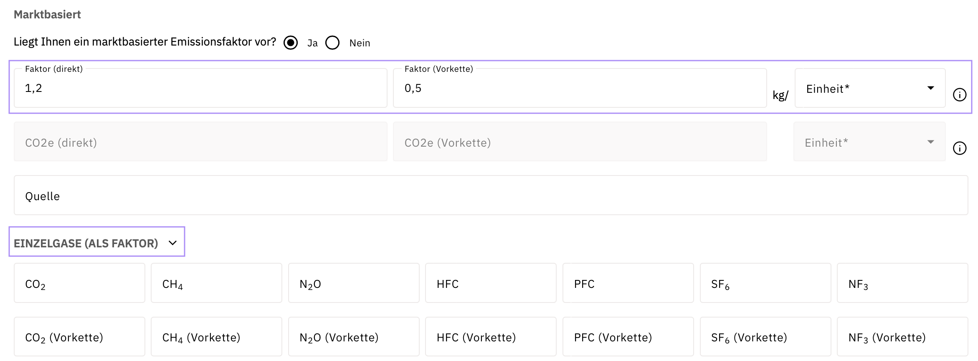
Task: Click the Quelle text field
Action: tap(491, 196)
